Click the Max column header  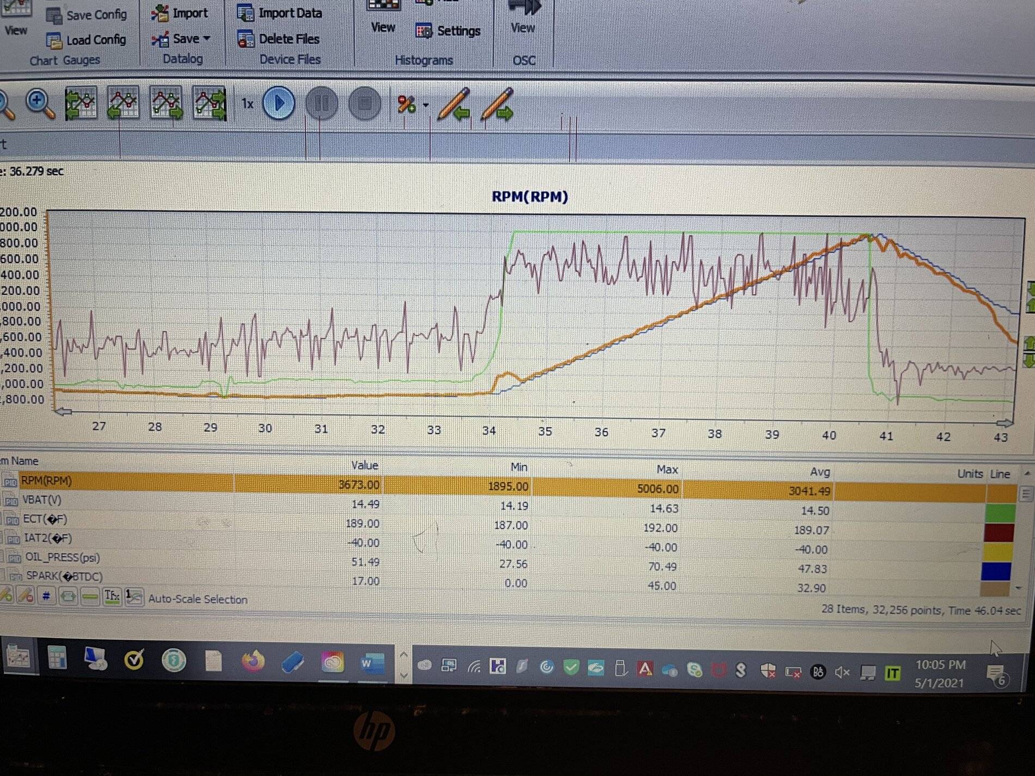[x=667, y=469]
